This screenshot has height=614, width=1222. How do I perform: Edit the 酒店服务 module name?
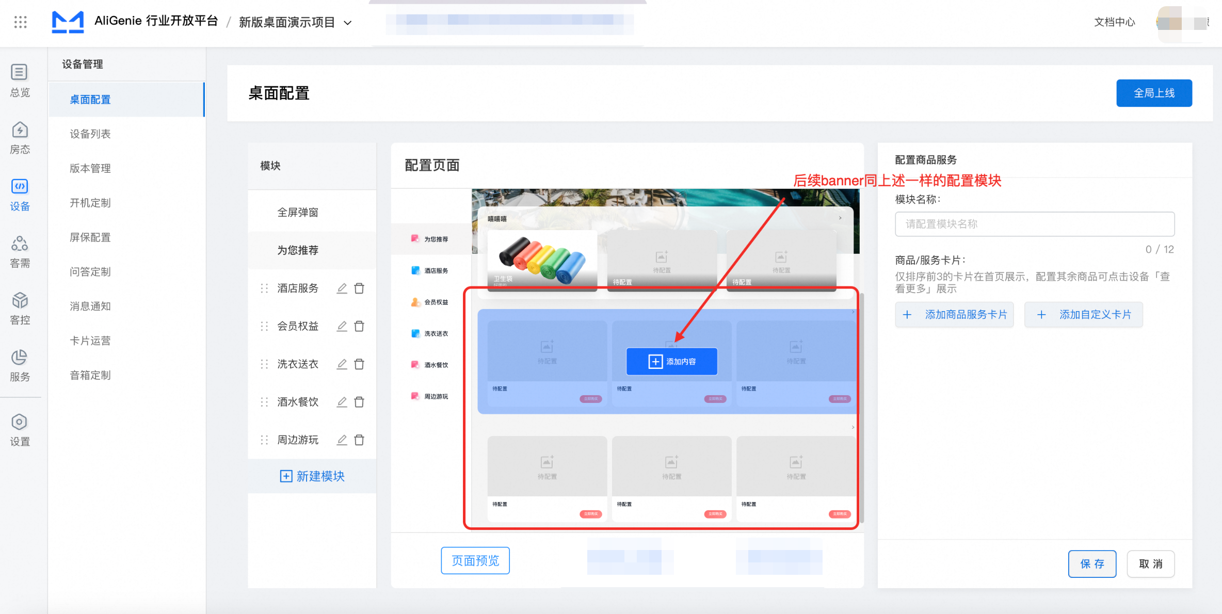click(x=342, y=288)
